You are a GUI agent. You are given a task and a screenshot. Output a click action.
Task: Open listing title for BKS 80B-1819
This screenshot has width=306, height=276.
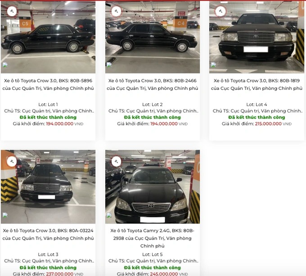click(x=256, y=85)
